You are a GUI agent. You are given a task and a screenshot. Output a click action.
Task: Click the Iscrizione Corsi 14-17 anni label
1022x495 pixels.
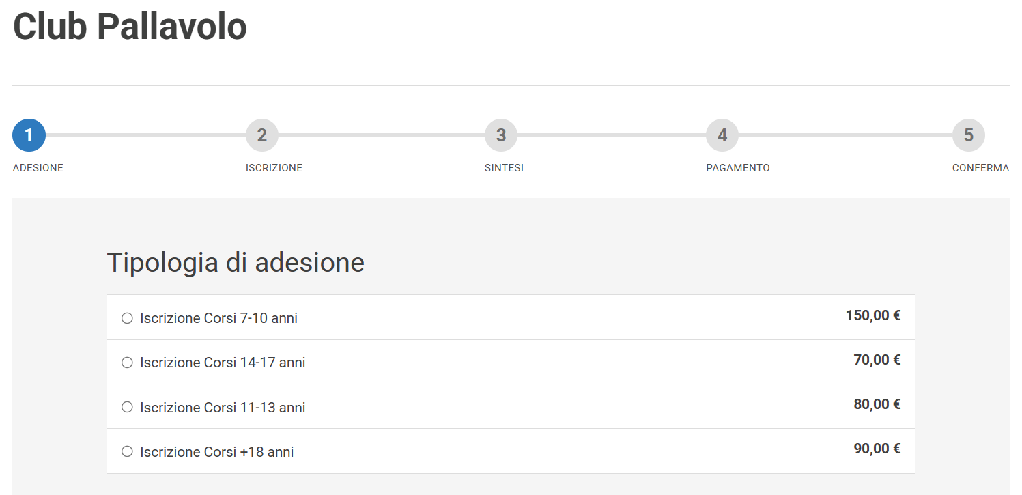[223, 363]
